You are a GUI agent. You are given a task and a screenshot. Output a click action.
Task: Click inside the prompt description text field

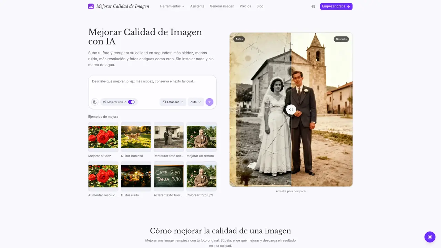(152, 86)
